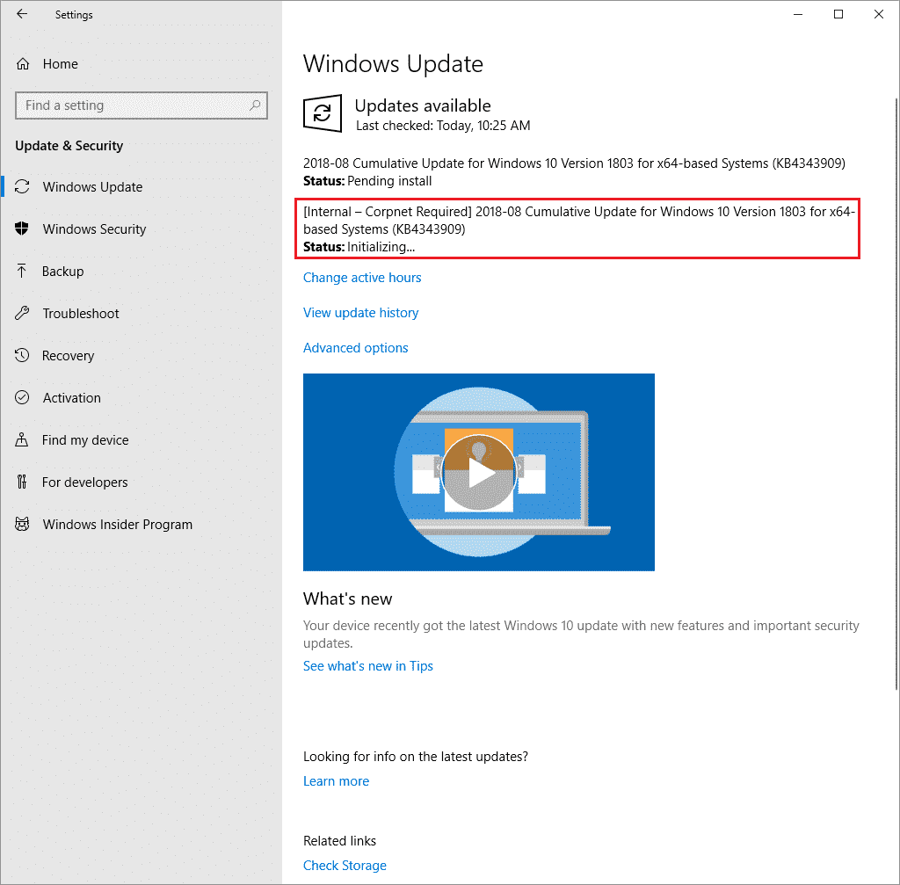
Task: Click the Learn more link
Action: (336, 781)
